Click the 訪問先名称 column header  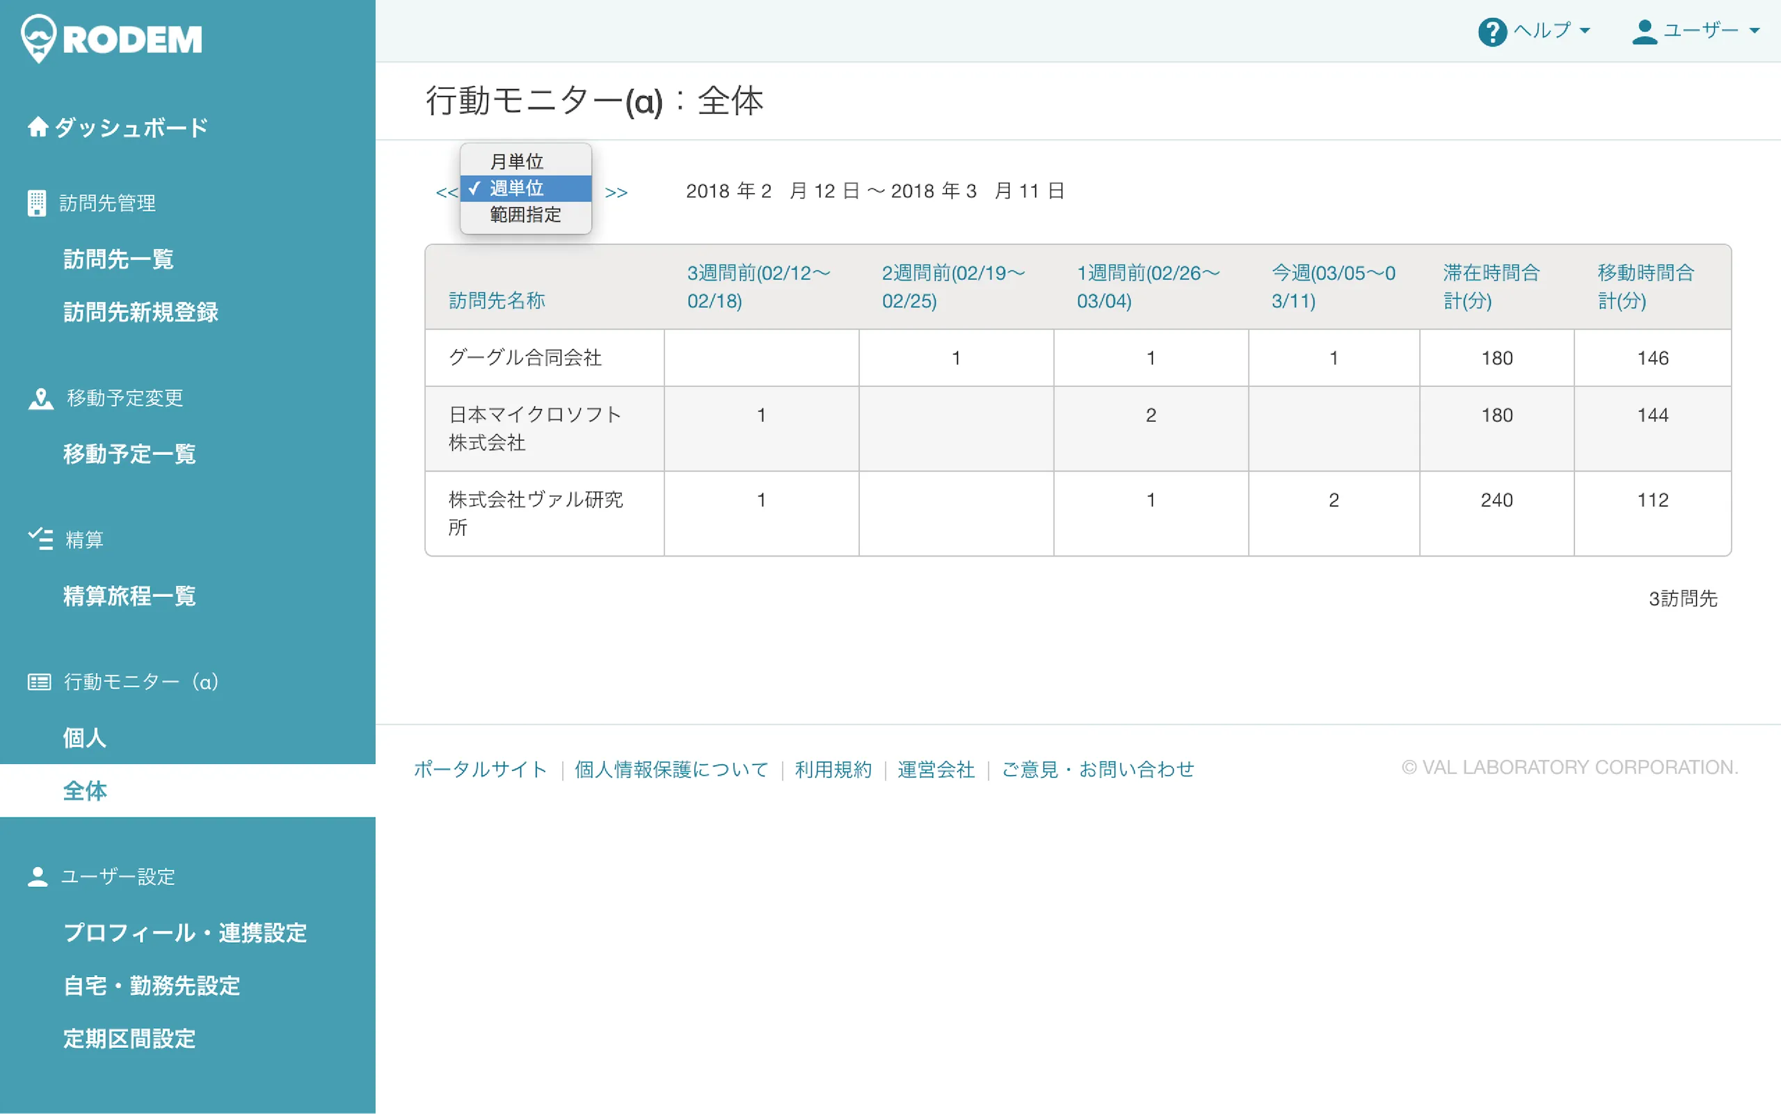497,301
